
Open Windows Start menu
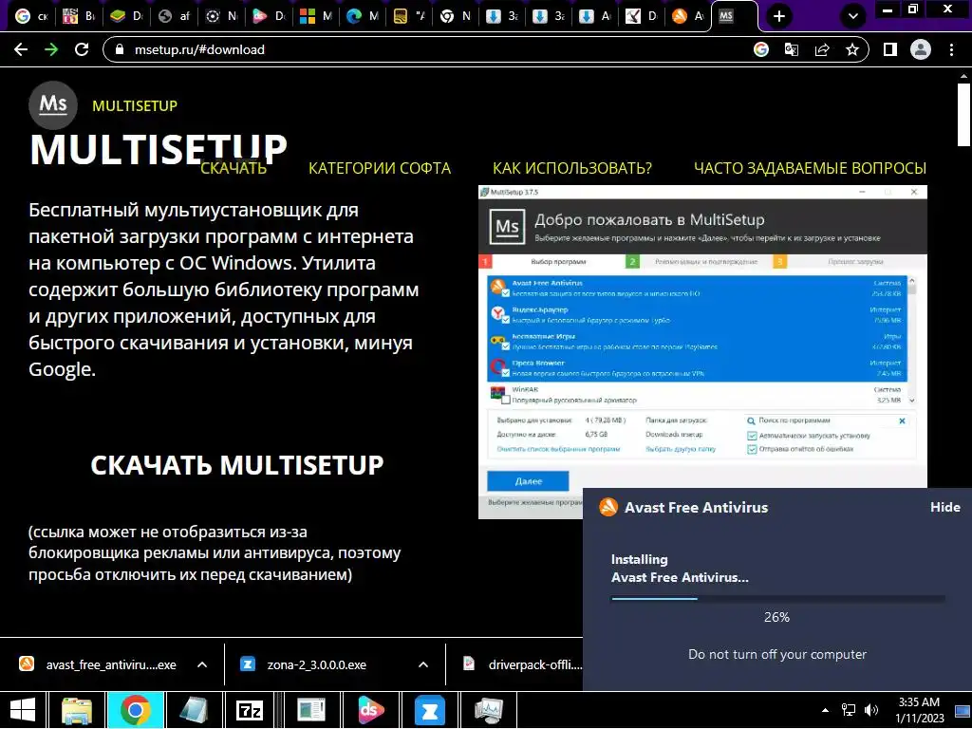23,710
